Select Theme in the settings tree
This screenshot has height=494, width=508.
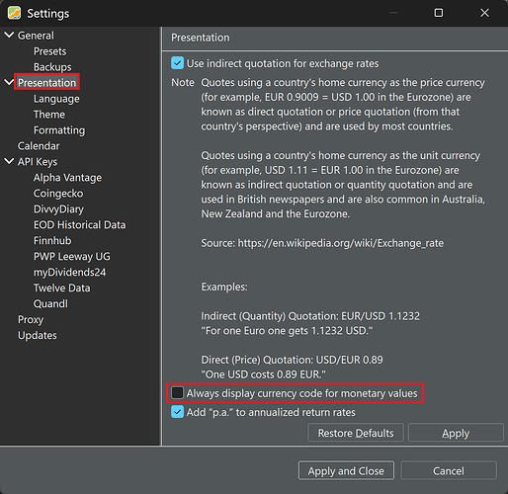click(49, 115)
